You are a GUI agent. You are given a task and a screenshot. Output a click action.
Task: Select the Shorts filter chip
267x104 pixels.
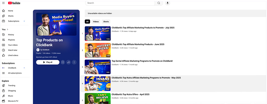click(x=106, y=22)
